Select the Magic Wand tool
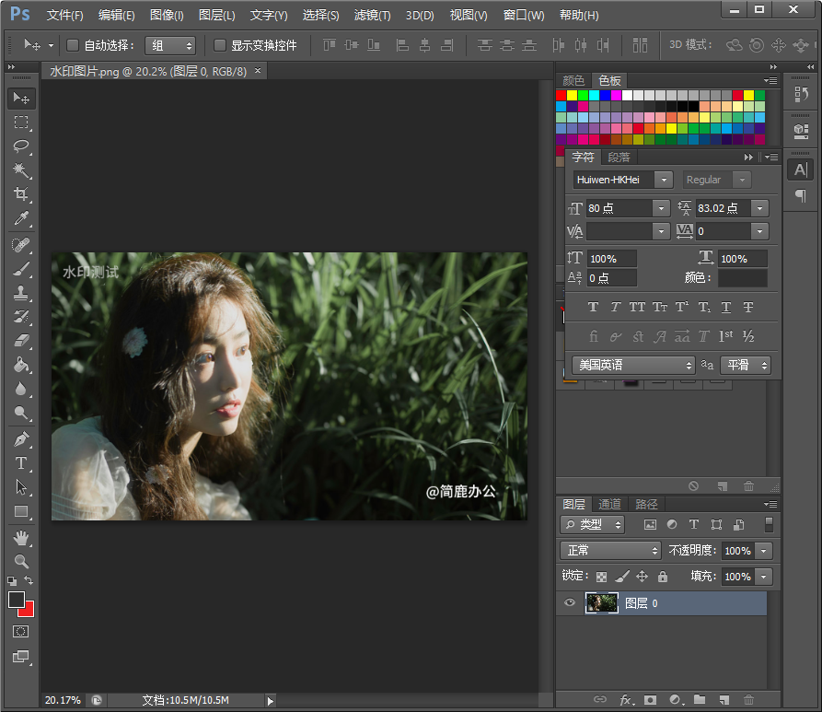 coord(21,170)
